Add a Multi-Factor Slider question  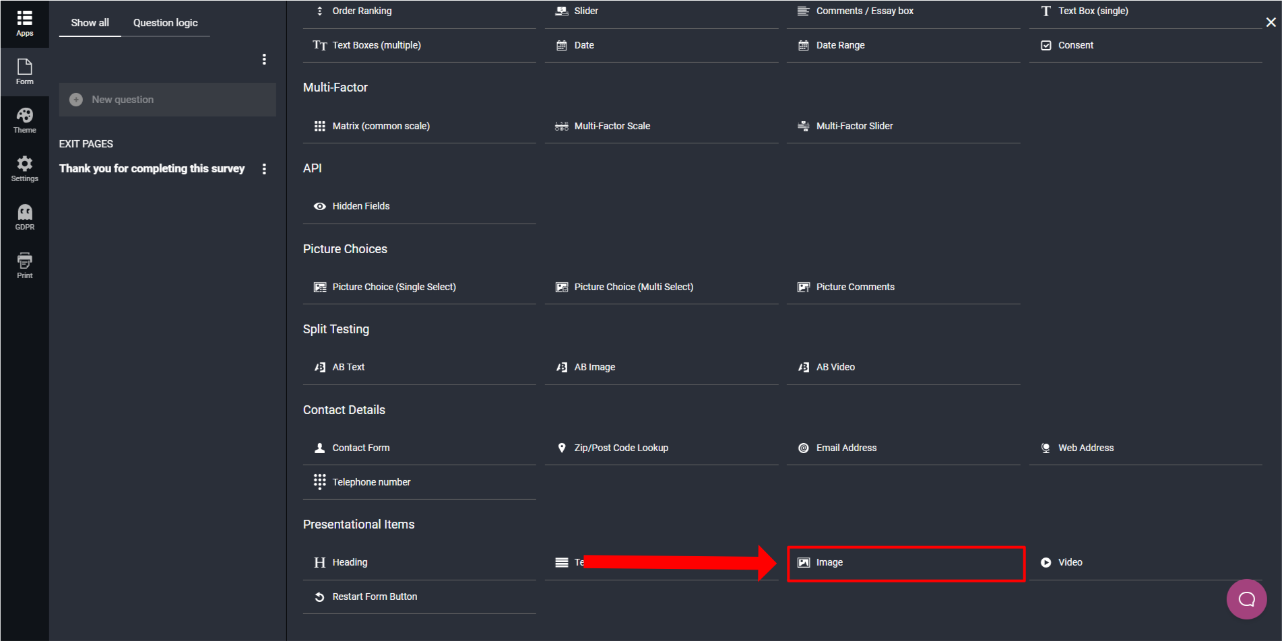[x=903, y=126]
